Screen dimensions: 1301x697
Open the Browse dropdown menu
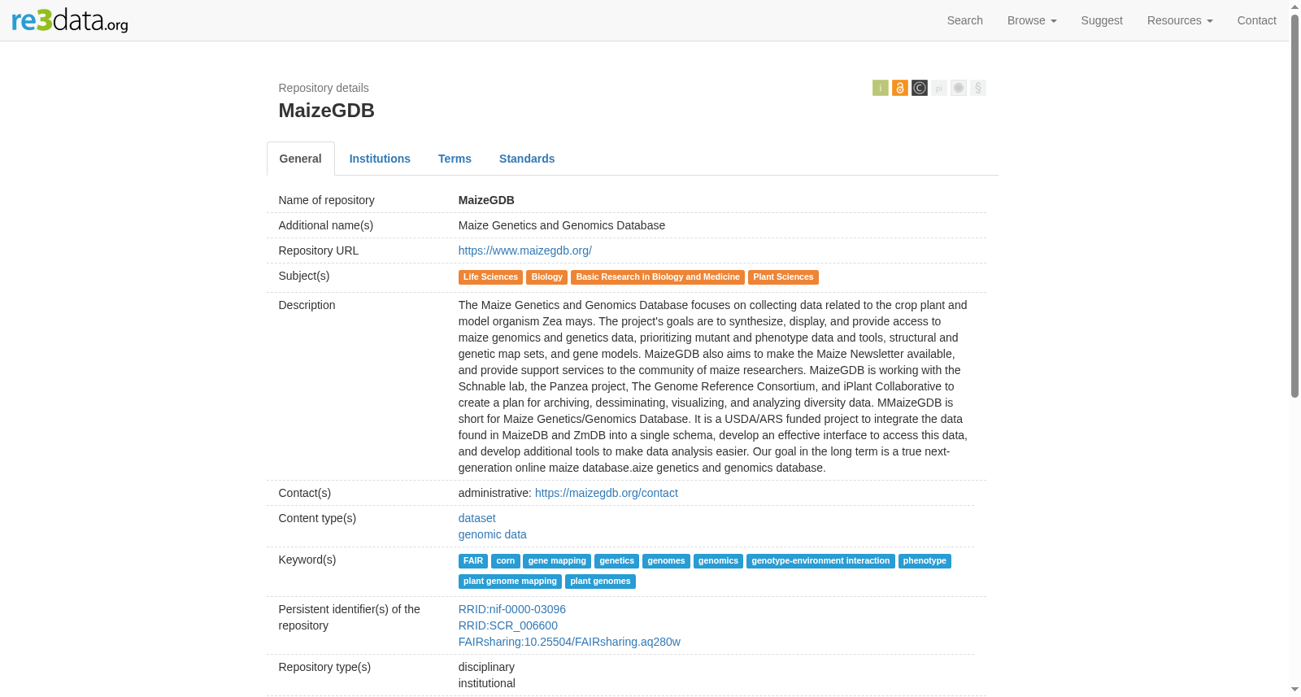(1032, 20)
